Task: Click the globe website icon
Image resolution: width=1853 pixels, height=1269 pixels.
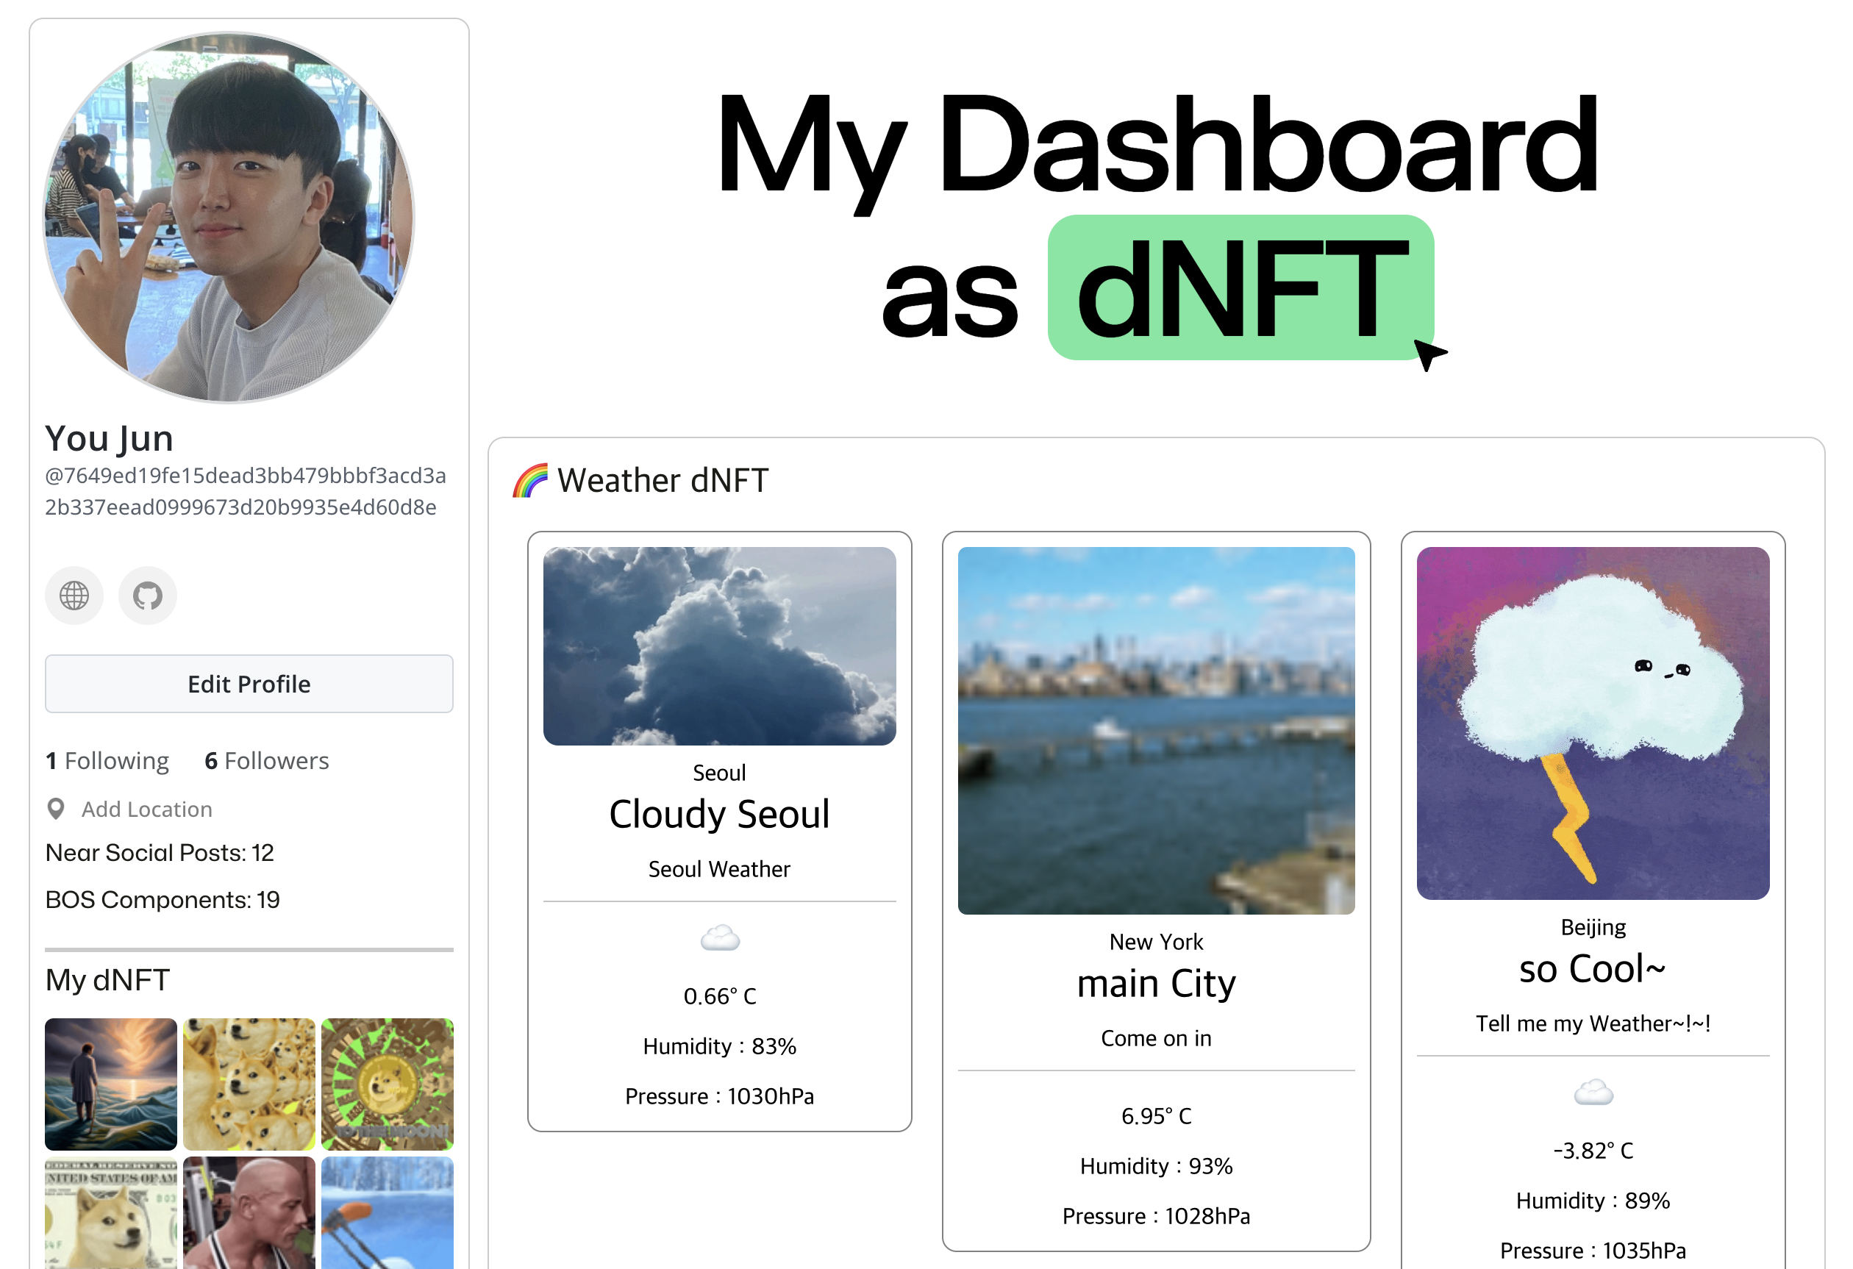Action: click(x=74, y=596)
